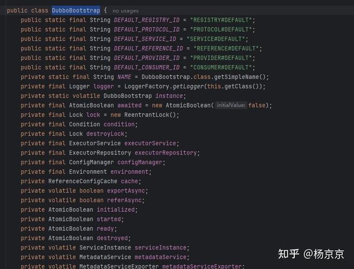Click the executorService field name

tap(150, 143)
